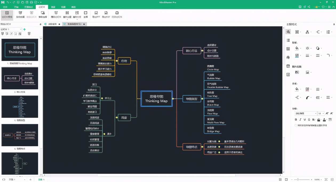
Task: Click the Auto Create slides icon
Action: [20, 14]
